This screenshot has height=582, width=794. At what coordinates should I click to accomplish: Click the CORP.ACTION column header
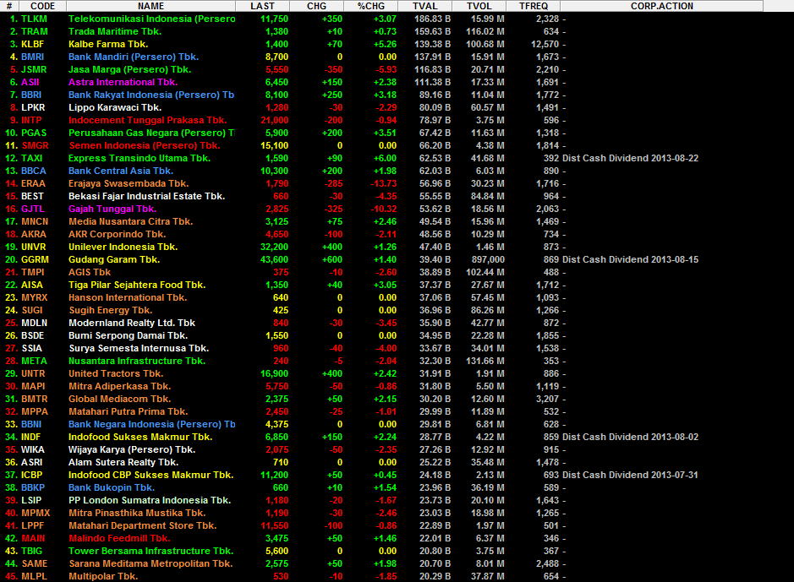pos(662,6)
